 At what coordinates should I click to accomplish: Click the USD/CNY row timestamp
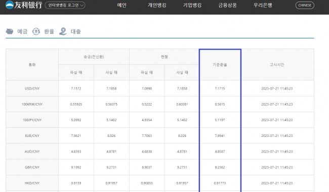coord(277,88)
